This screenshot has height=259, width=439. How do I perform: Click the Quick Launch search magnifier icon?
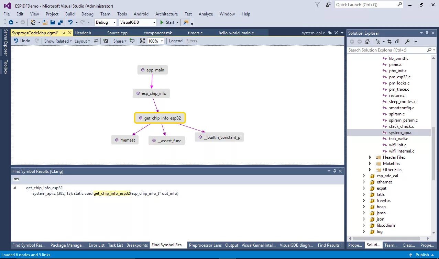click(399, 4)
